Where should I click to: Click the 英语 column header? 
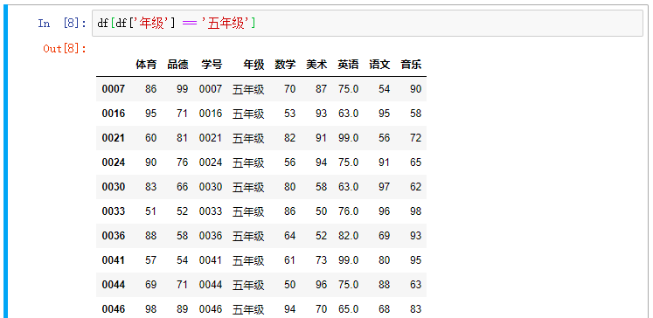pyautogui.click(x=348, y=65)
